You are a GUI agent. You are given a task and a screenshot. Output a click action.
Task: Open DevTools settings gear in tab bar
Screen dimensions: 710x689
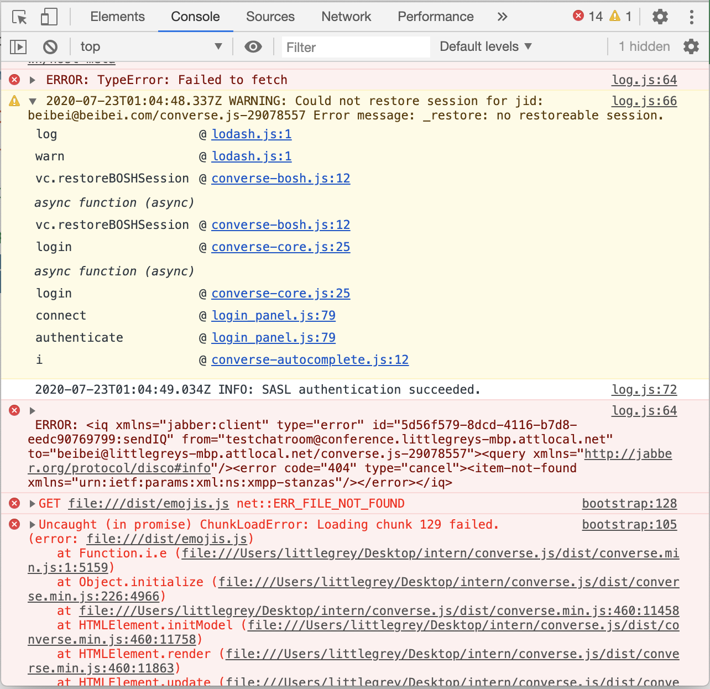660,17
